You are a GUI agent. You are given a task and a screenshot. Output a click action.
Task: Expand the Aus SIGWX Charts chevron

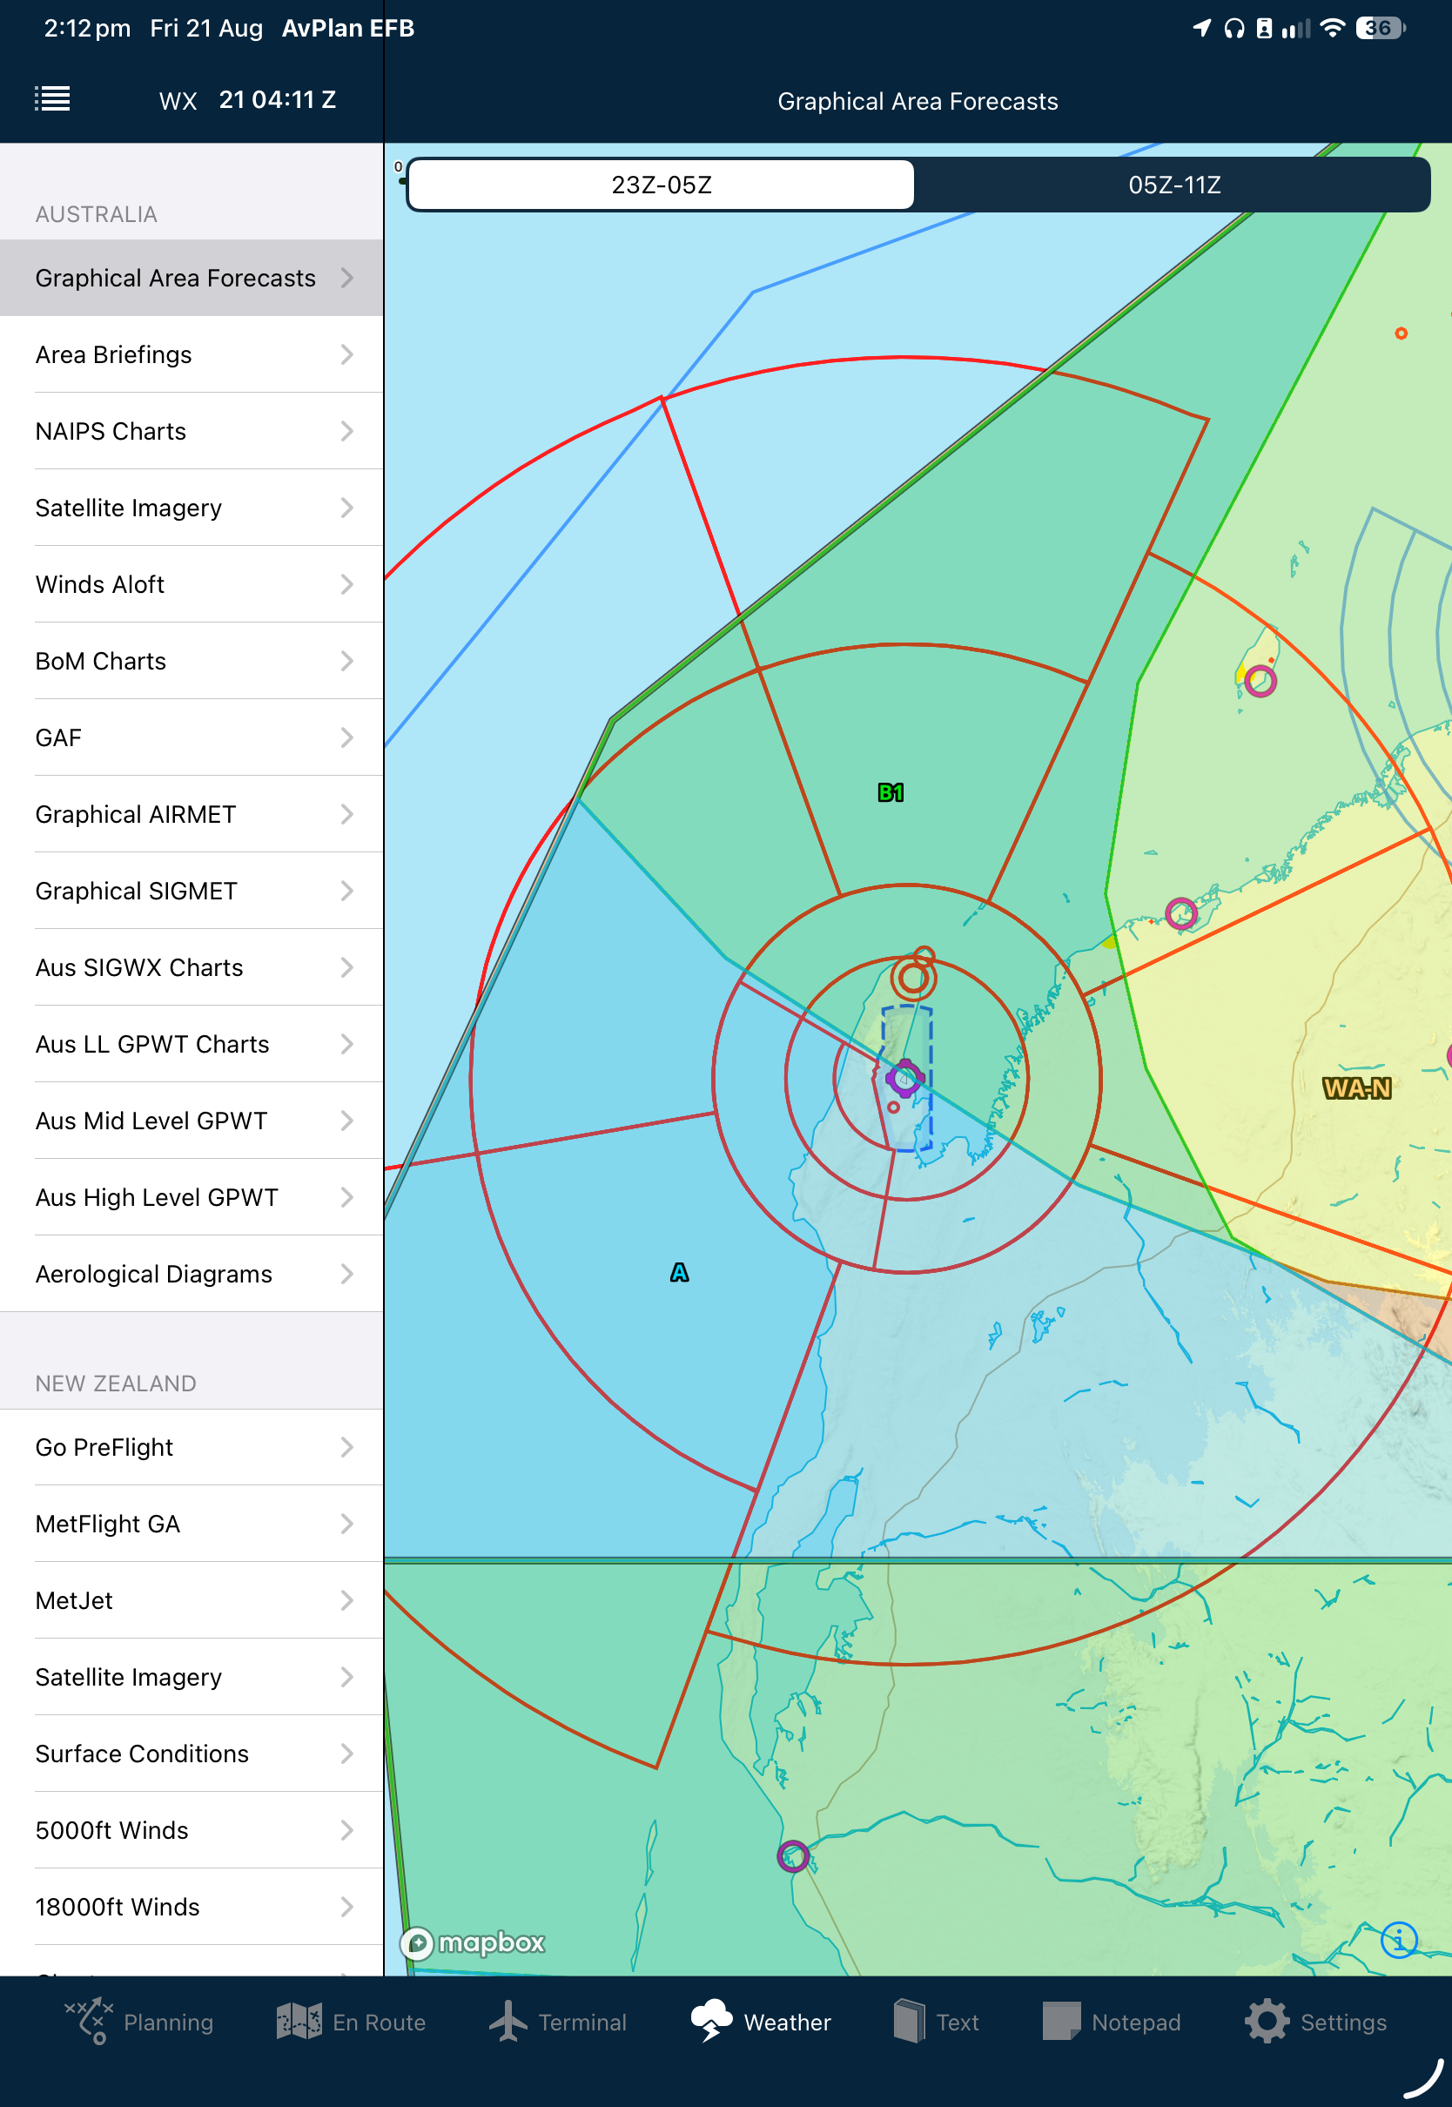pos(346,967)
